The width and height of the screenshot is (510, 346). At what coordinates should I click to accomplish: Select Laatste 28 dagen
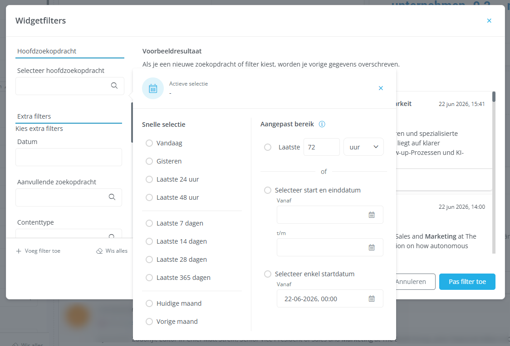click(x=149, y=259)
